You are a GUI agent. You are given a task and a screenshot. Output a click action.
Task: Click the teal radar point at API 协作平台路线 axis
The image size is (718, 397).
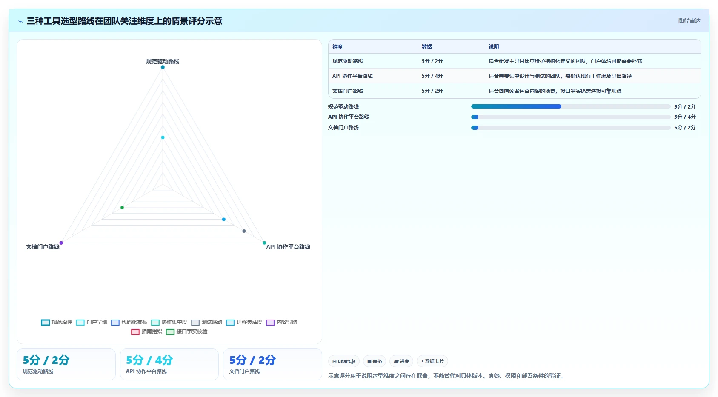[x=264, y=243]
